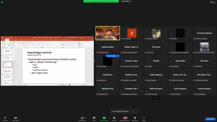Click the Save icon in Quick Access toolbar
Viewport: 217px width, 122px height.
(3, 37)
